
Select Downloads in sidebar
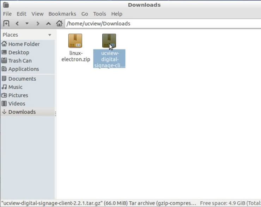(28, 112)
